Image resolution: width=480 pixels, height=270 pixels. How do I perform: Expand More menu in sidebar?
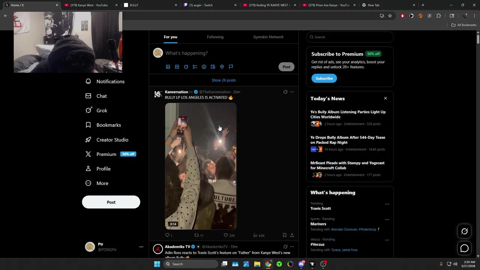tap(97, 183)
